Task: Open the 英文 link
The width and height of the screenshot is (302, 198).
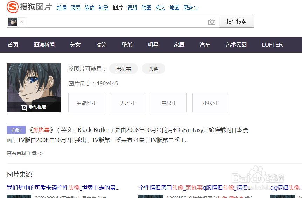Action: (160, 7)
